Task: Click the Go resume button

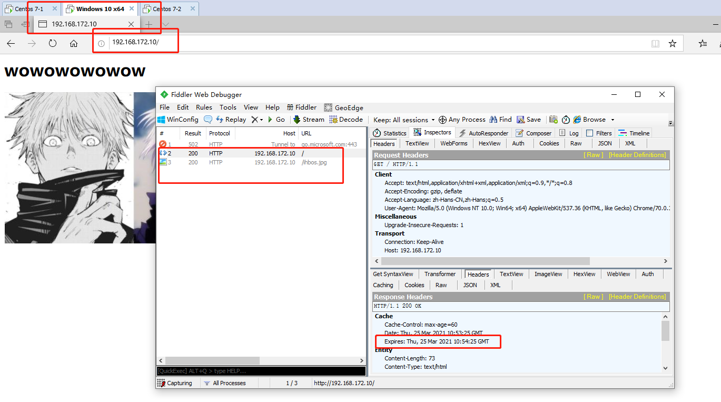Action: [276, 120]
